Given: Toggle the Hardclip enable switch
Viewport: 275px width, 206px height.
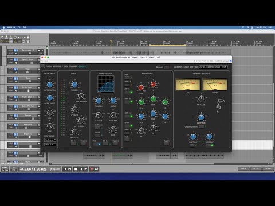Looking at the screenshot, I should [209, 145].
